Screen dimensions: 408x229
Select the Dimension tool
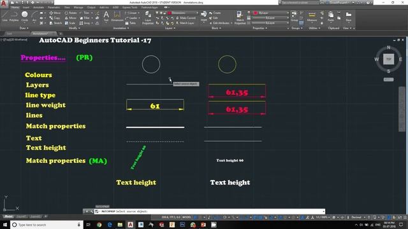[117, 16]
